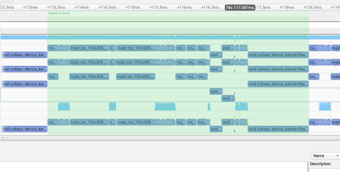Jump to the +114.5ms ruler position

point(107,7)
